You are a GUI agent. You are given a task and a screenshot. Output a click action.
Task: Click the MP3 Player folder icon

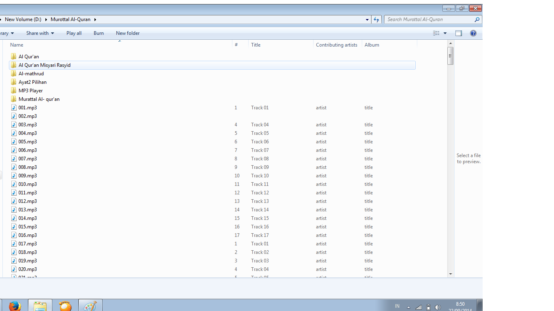[x=14, y=91]
